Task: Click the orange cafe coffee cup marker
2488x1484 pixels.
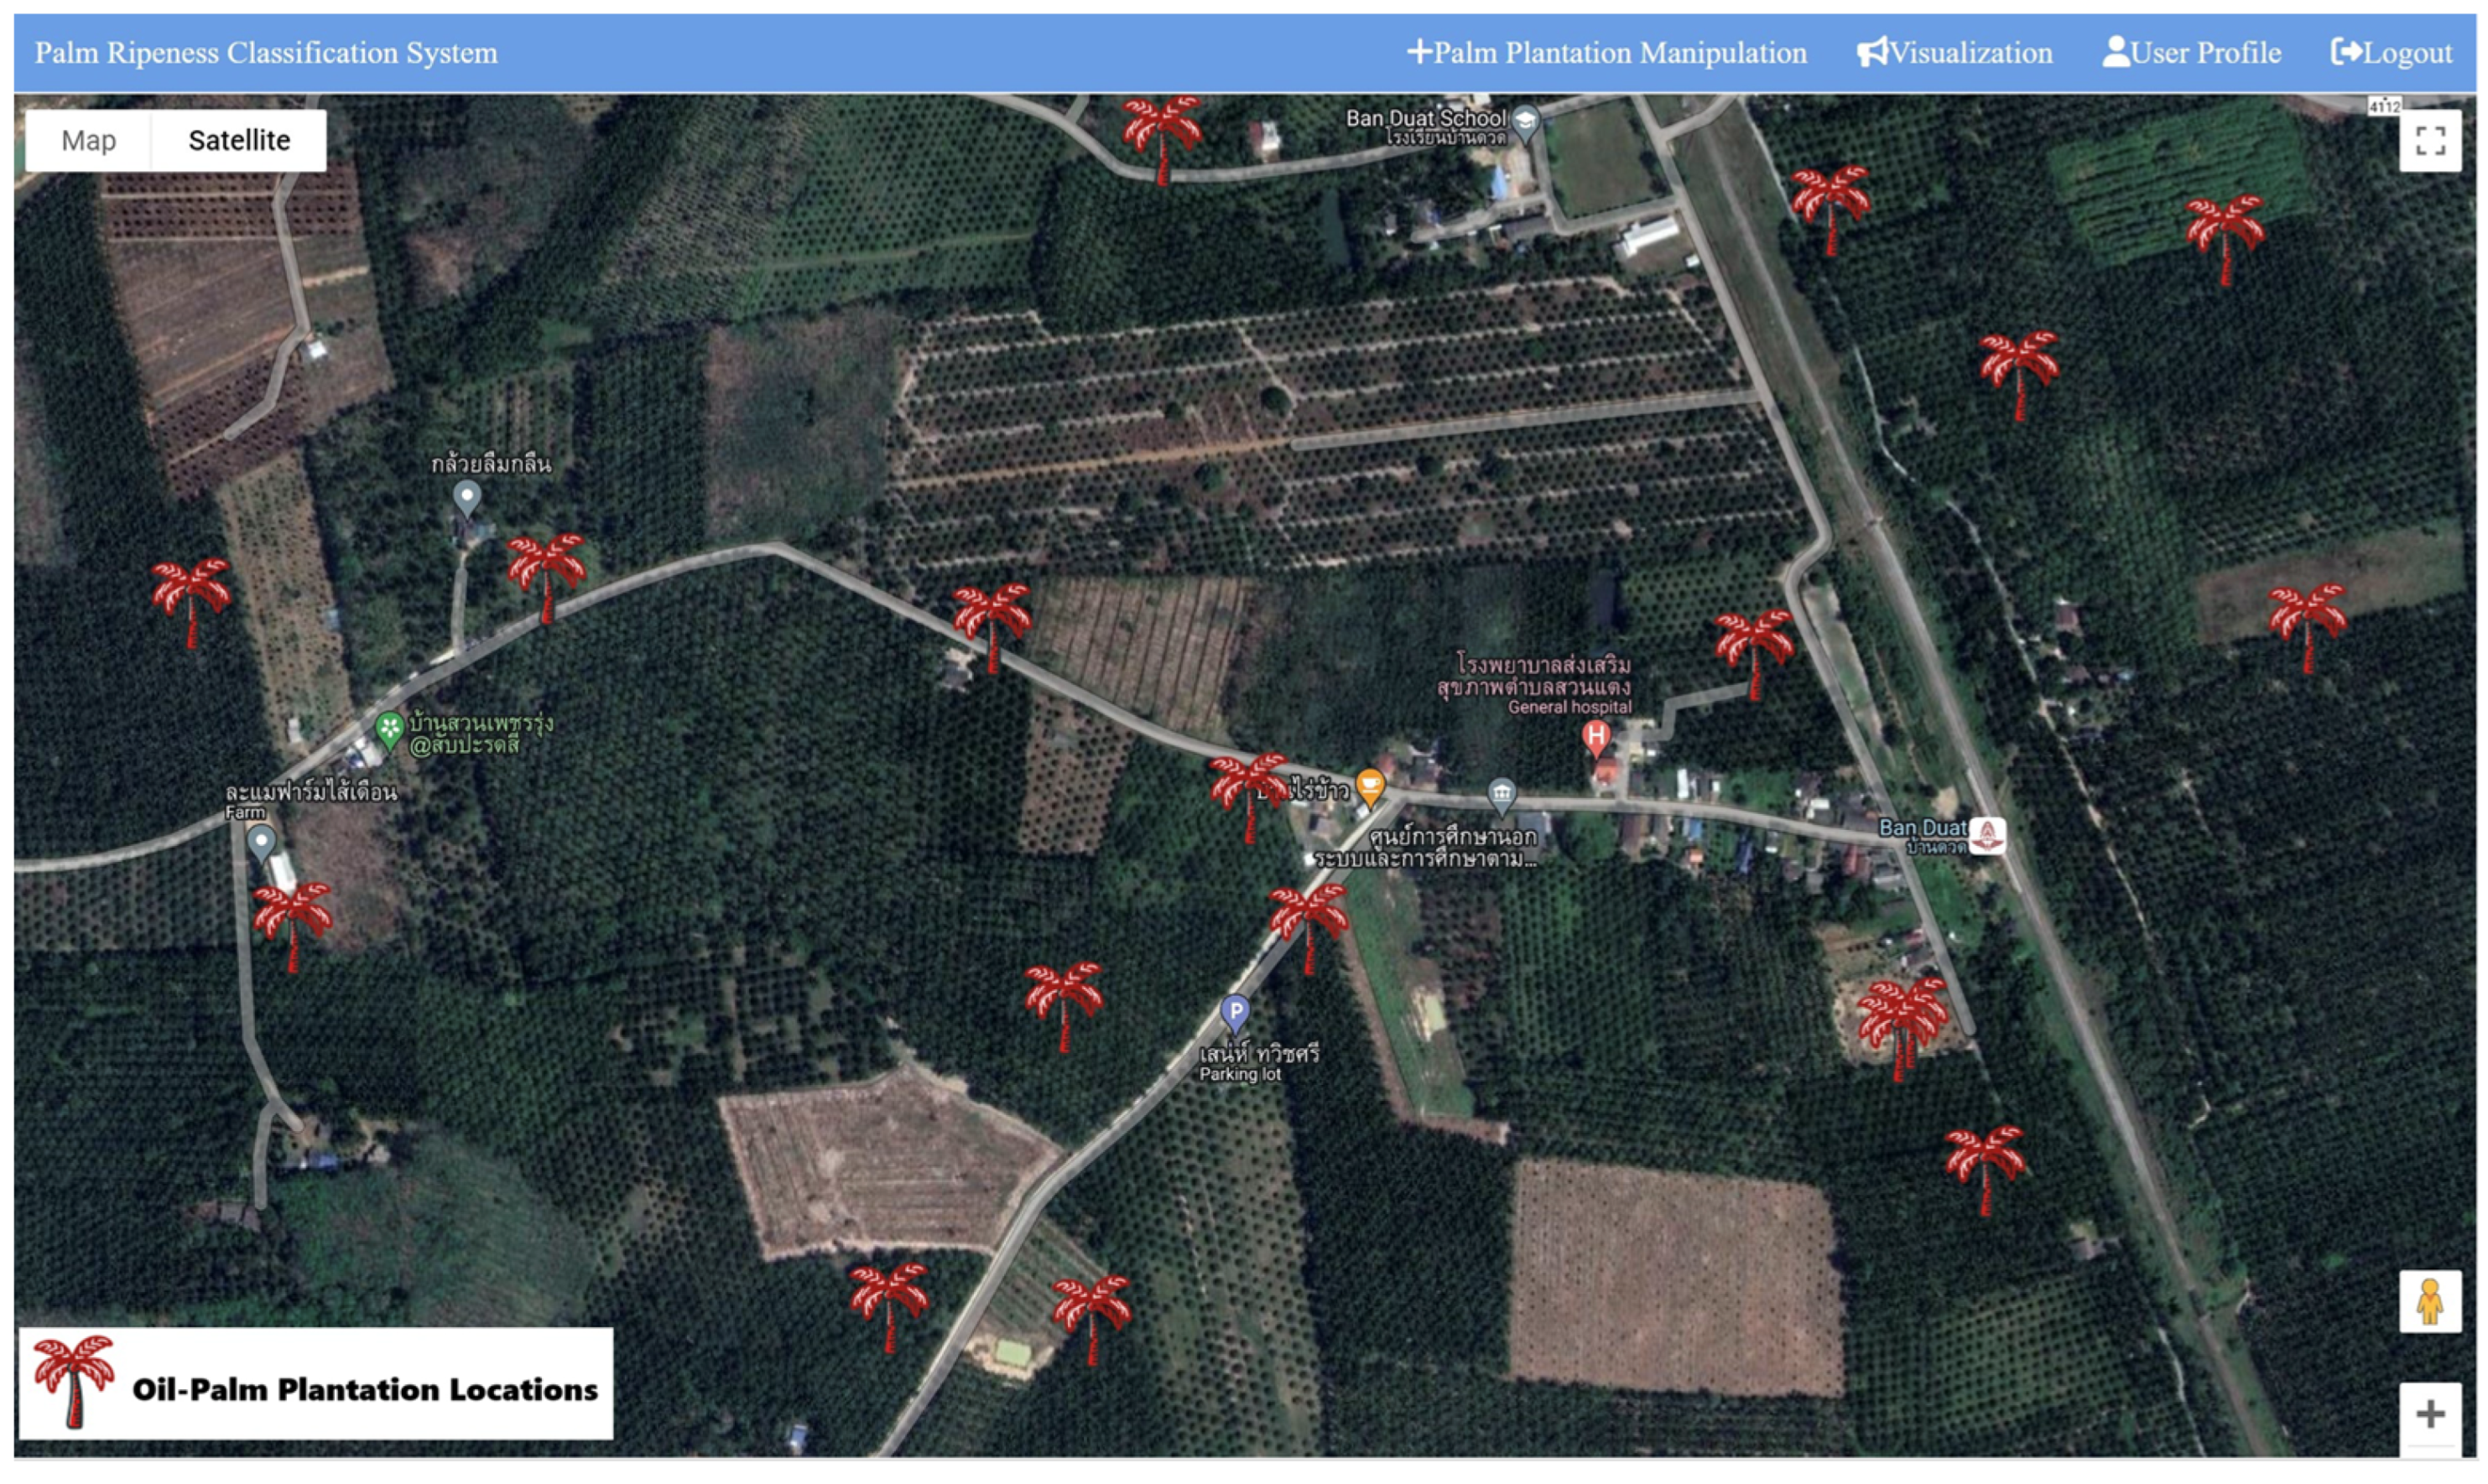Action: click(x=1370, y=785)
